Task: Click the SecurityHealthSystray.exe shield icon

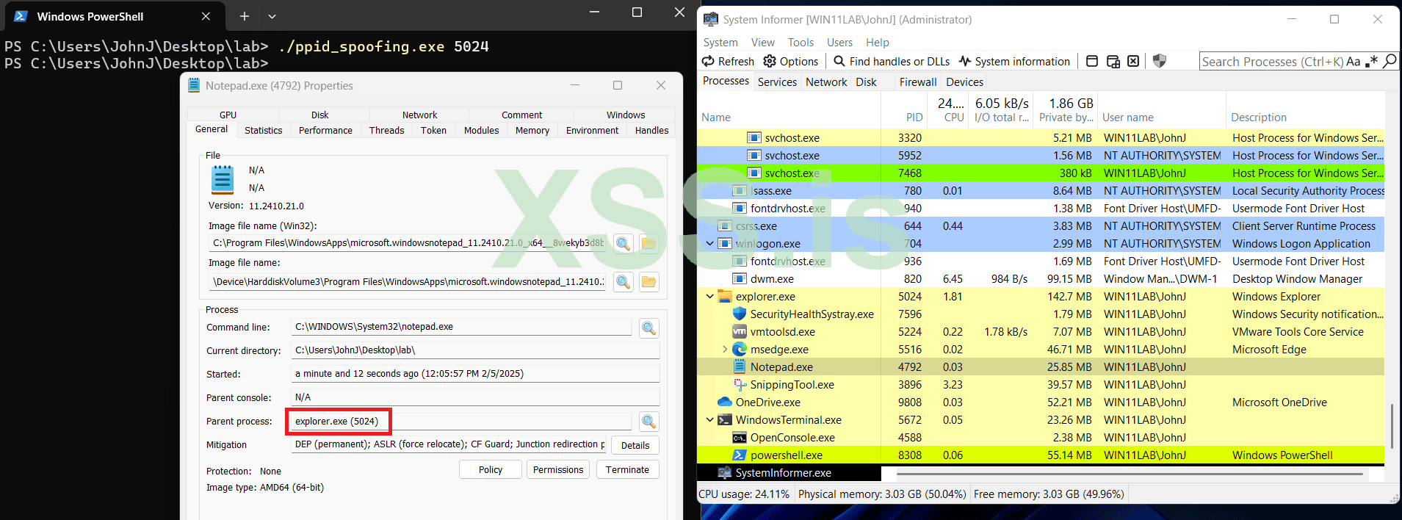Action: [x=740, y=314]
